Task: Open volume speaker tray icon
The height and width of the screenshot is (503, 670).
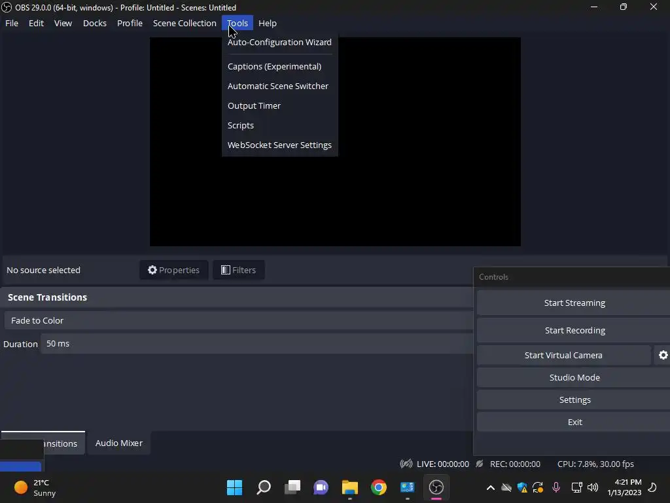Action: click(593, 487)
